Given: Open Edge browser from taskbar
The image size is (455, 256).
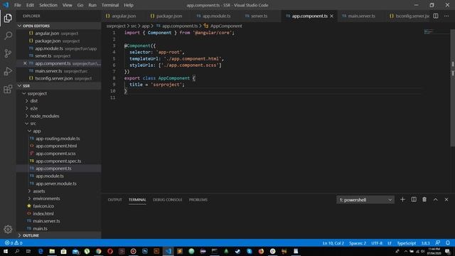Looking at the screenshot, I should pyautogui.click(x=41, y=251).
